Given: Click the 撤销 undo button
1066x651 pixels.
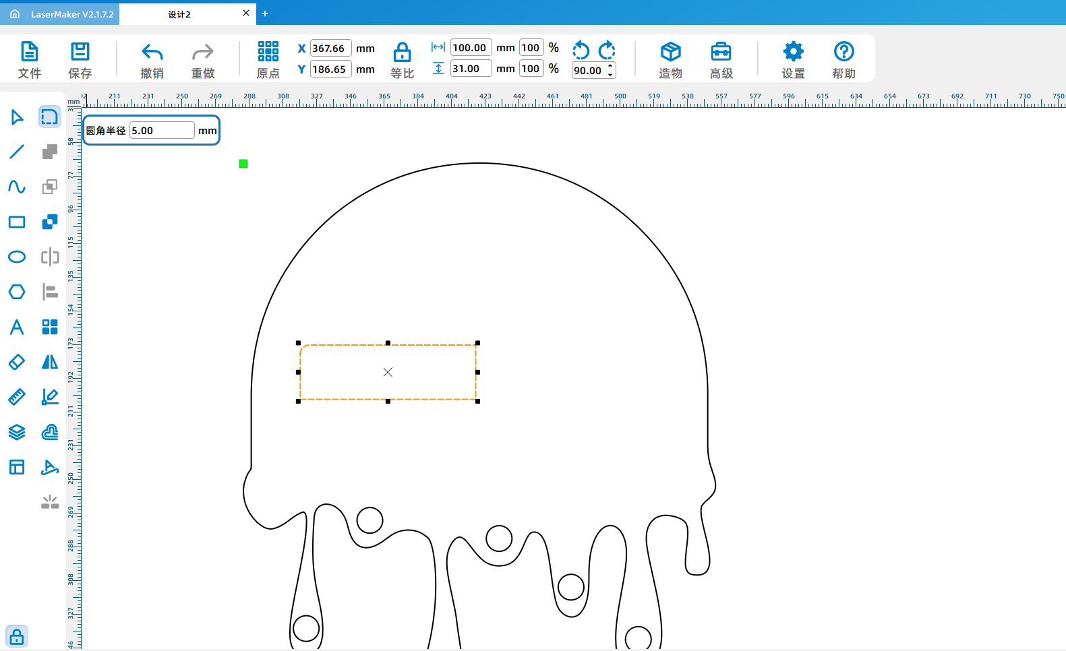Looking at the screenshot, I should (x=152, y=59).
